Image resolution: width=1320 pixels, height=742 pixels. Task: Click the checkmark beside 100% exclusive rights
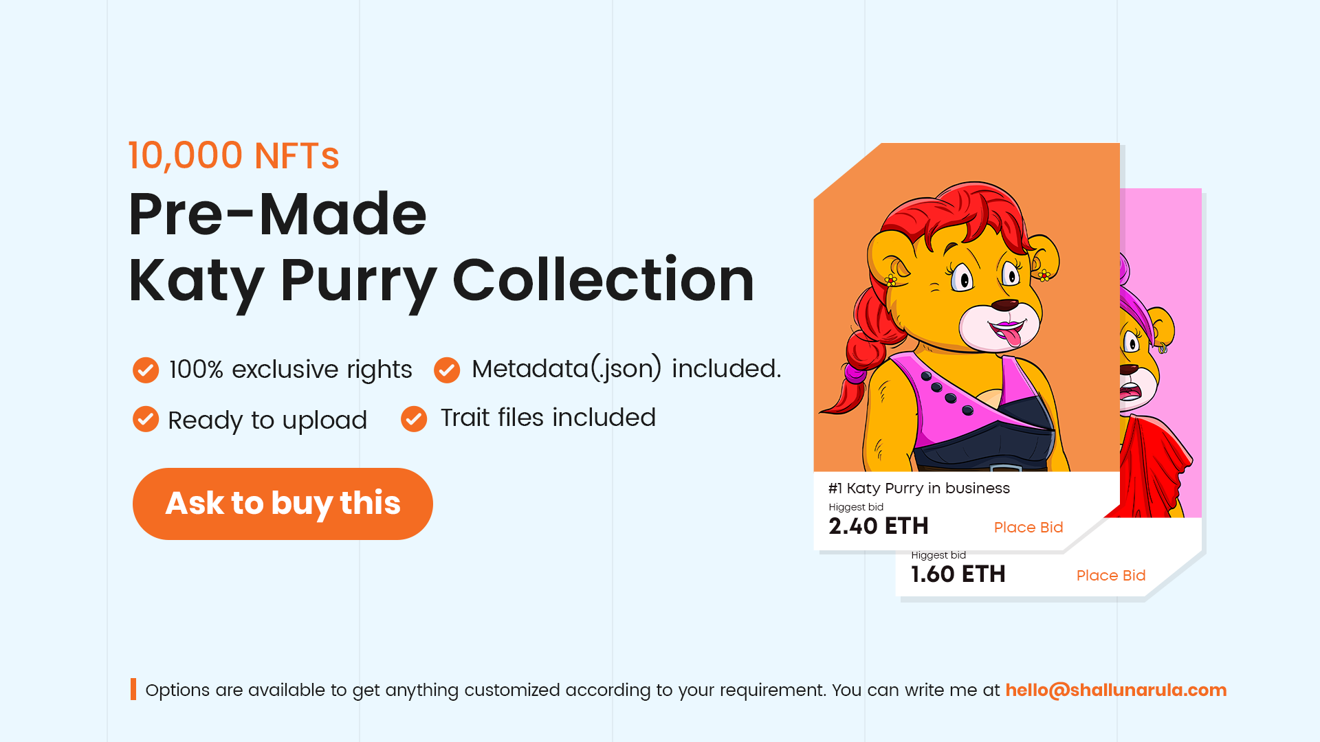(146, 370)
